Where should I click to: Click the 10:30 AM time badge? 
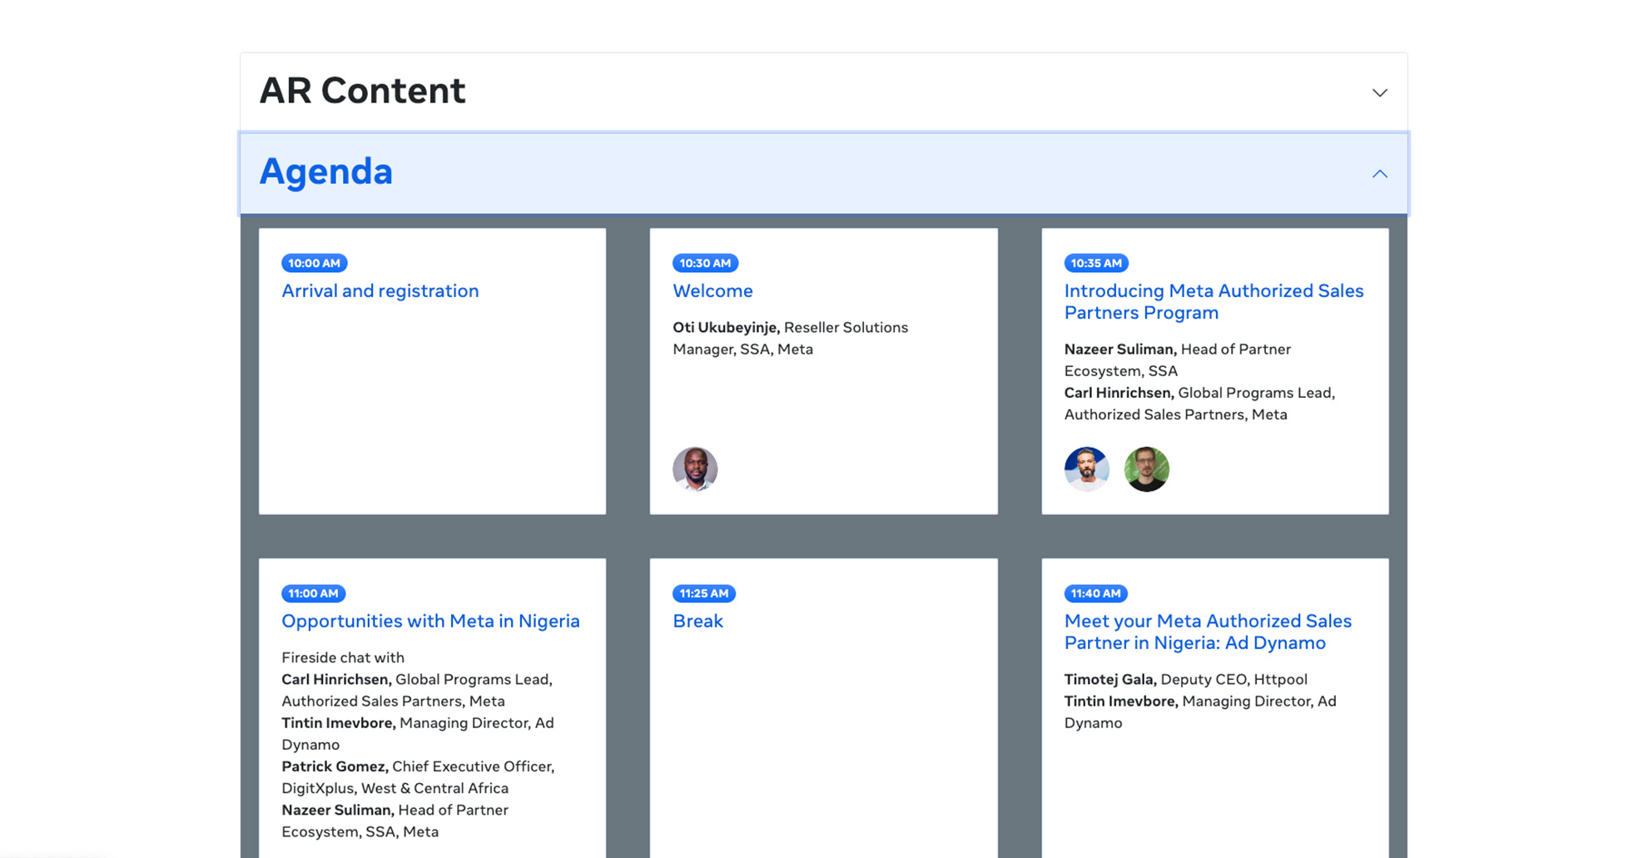point(705,263)
